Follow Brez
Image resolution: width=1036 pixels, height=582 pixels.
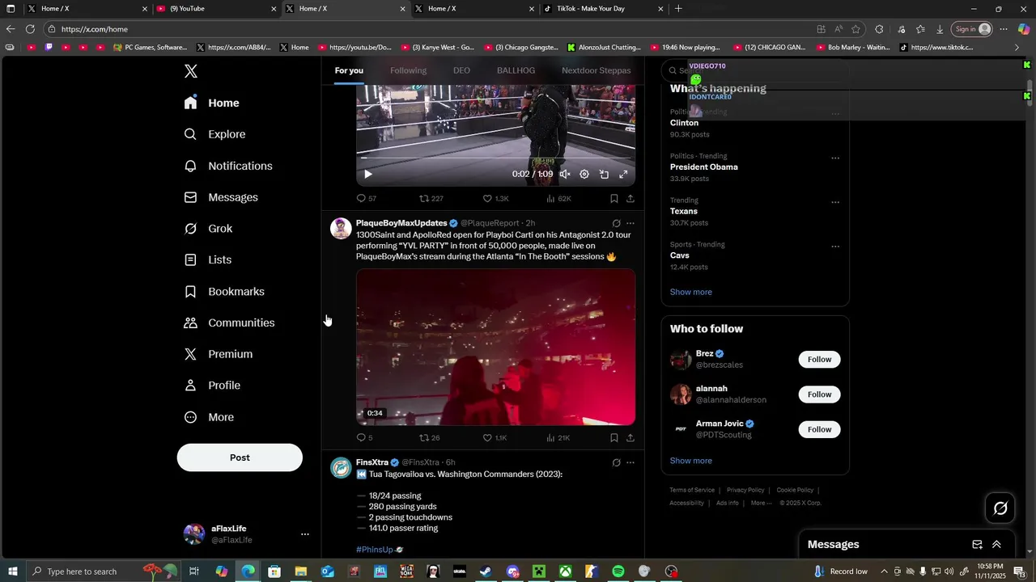(819, 360)
